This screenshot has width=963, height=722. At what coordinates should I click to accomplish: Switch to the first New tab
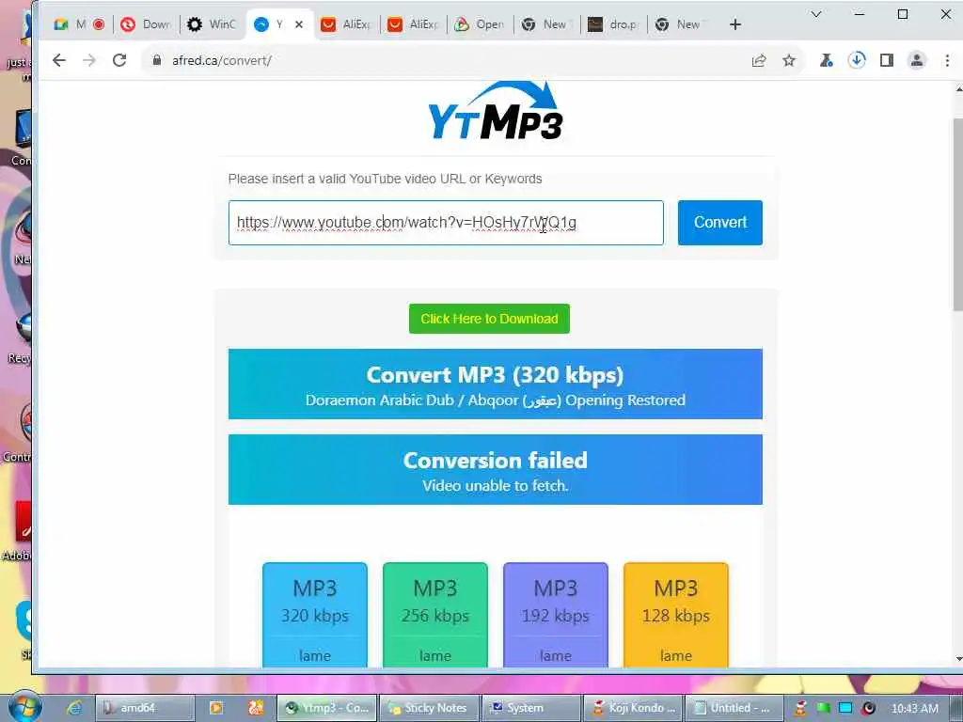coord(547,24)
